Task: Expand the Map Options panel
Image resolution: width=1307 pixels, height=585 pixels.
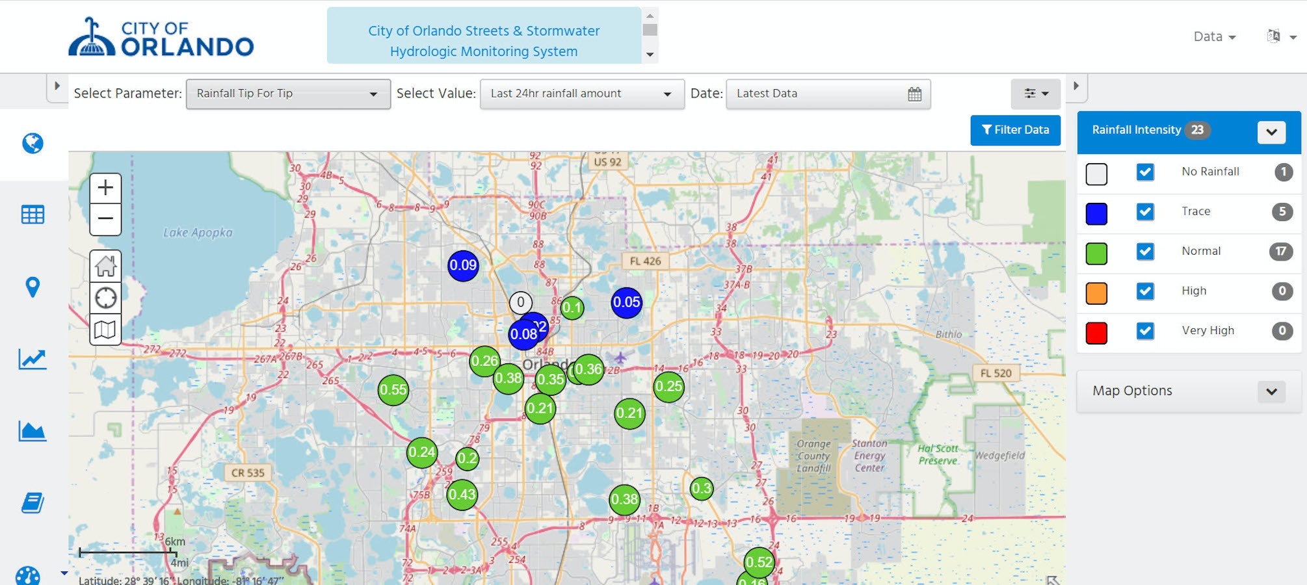Action: click(x=1271, y=391)
